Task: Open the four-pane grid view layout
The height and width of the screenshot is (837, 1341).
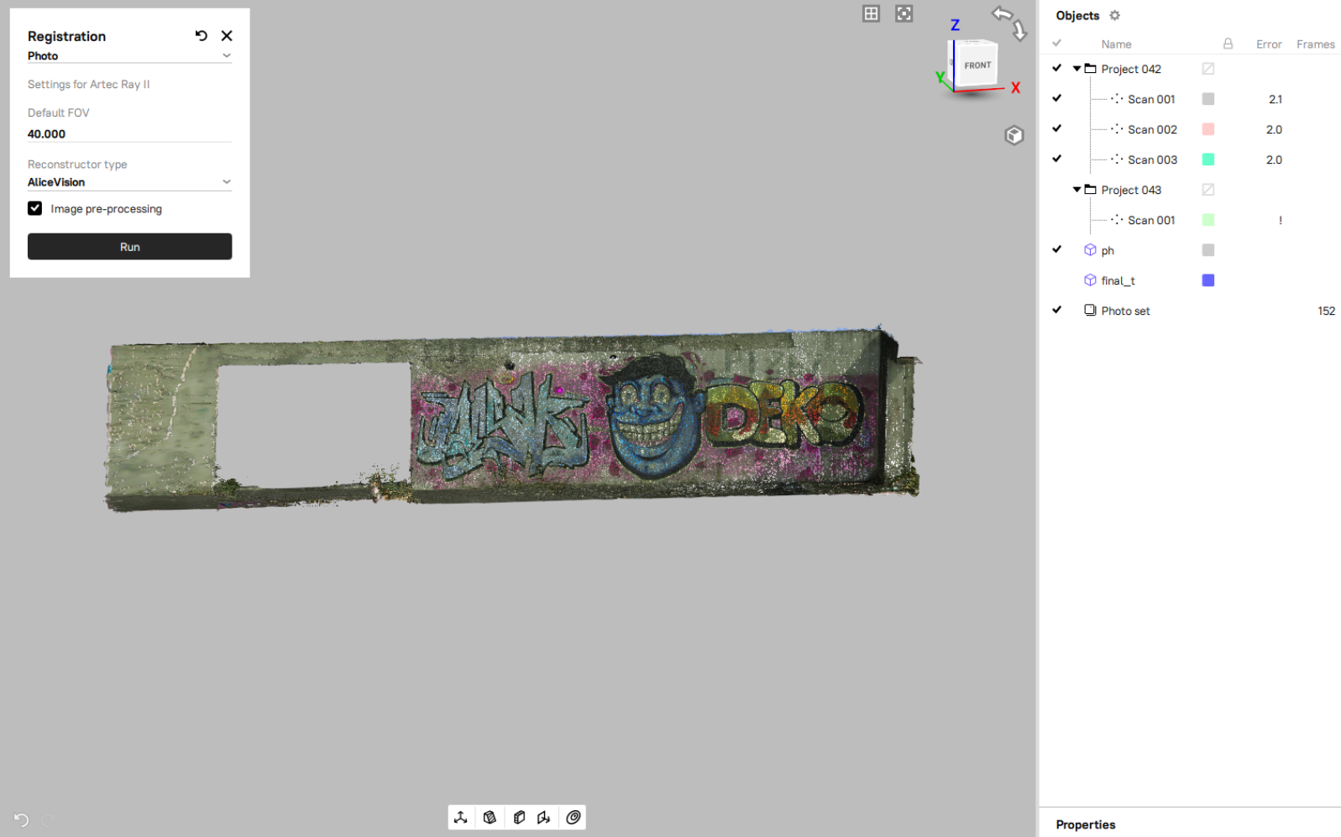Action: (x=872, y=13)
